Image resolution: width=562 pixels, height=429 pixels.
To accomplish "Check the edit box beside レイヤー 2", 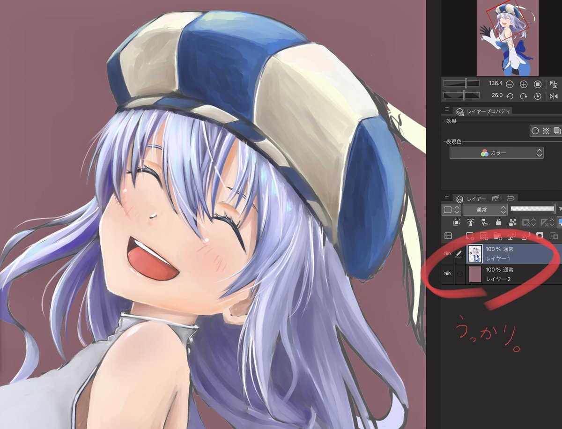I will pyautogui.click(x=459, y=274).
